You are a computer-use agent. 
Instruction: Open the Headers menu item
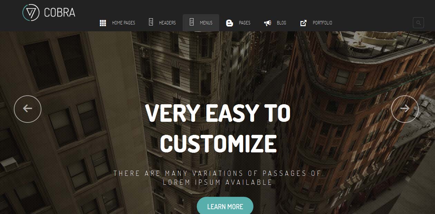coord(167,23)
